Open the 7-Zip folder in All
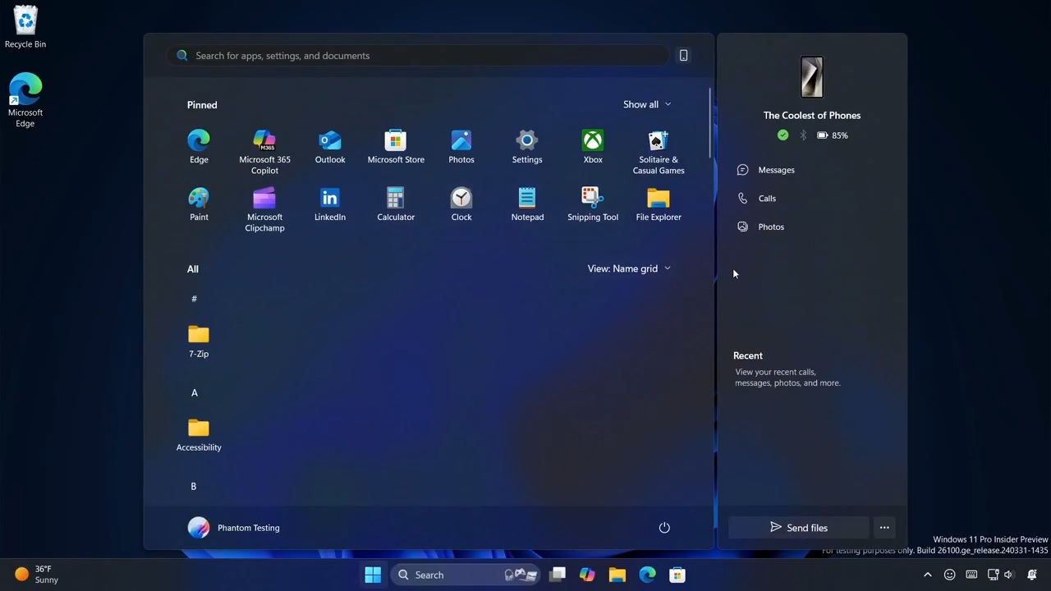 click(x=199, y=341)
